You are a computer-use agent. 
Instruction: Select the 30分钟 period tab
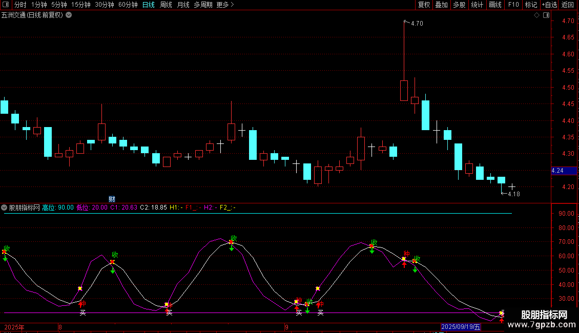pyautogui.click(x=105, y=5)
